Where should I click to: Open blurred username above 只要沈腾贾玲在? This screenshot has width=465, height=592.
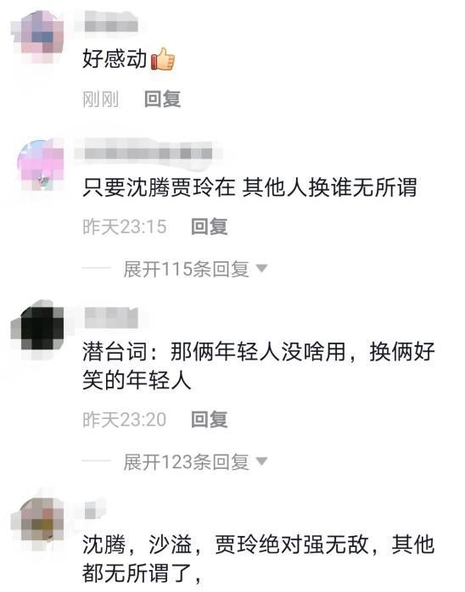148,153
